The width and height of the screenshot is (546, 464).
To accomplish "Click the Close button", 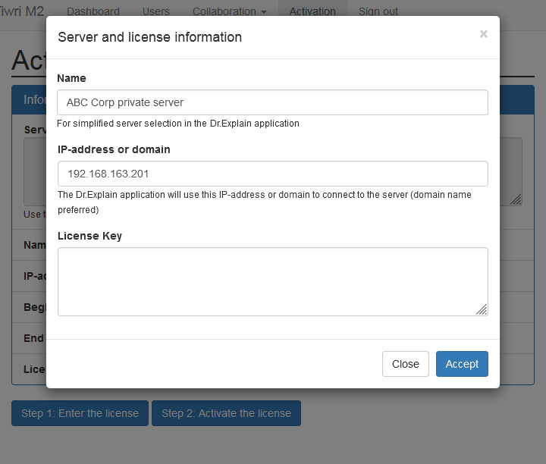I will click(x=405, y=364).
